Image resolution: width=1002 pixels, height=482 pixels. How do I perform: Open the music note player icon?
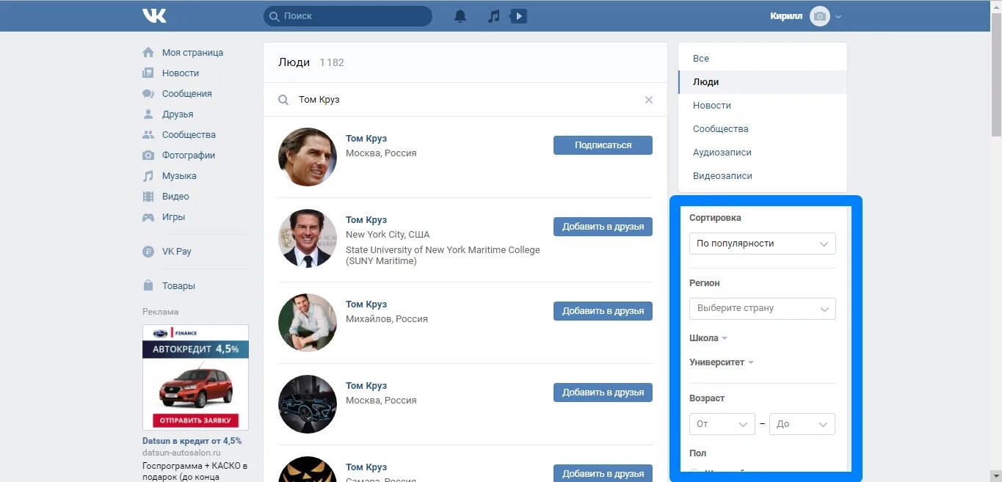coord(494,16)
